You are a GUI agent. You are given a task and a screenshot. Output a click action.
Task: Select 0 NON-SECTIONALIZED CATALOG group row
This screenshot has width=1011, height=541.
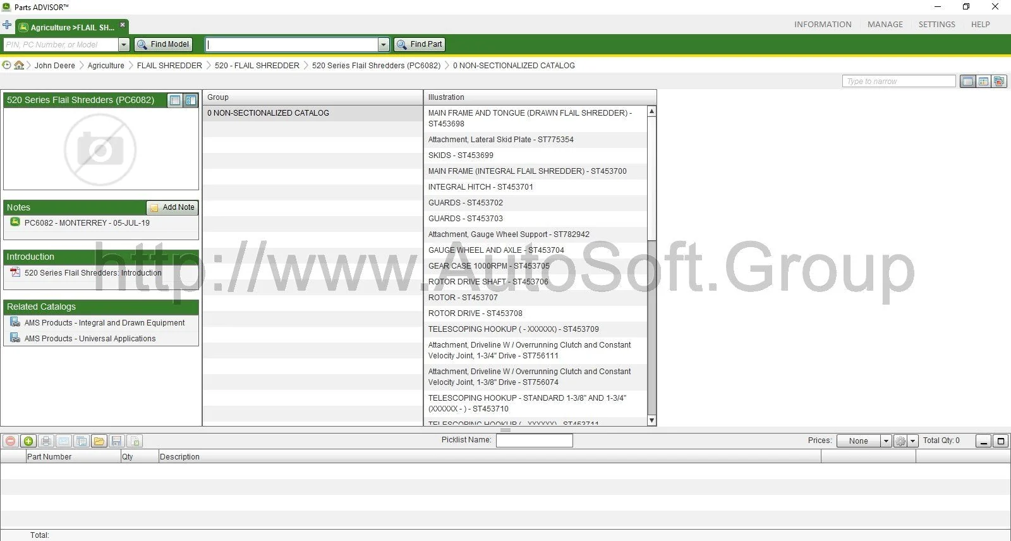coord(313,113)
